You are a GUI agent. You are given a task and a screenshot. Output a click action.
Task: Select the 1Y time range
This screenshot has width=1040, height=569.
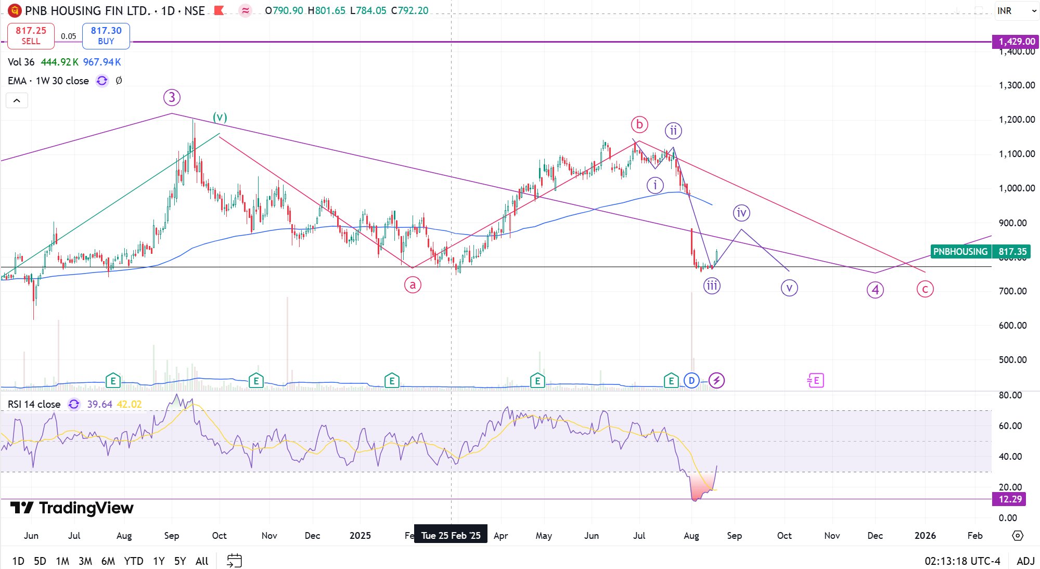pyautogui.click(x=159, y=561)
